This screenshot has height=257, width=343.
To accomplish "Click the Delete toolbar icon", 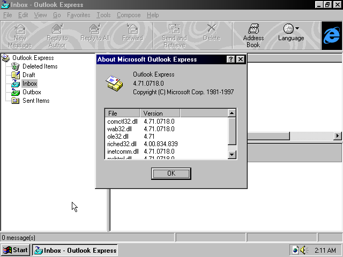I will click(x=212, y=29).
